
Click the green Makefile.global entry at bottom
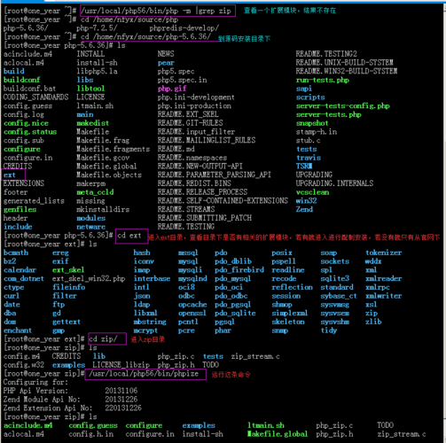click(278, 434)
